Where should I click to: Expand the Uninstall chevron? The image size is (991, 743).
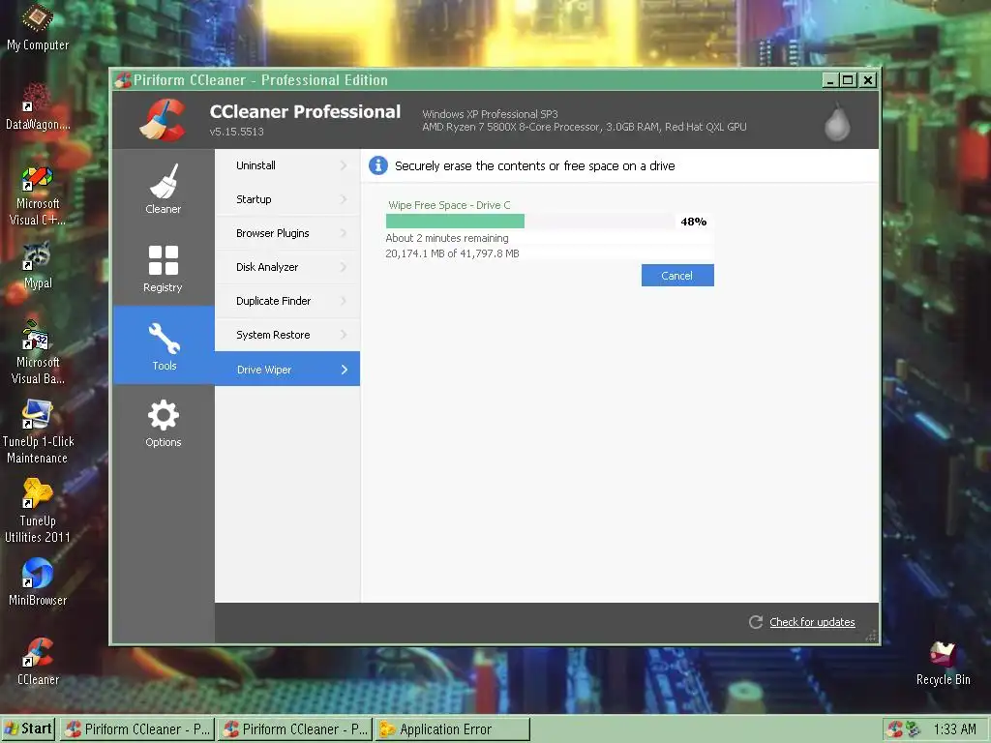[344, 165]
